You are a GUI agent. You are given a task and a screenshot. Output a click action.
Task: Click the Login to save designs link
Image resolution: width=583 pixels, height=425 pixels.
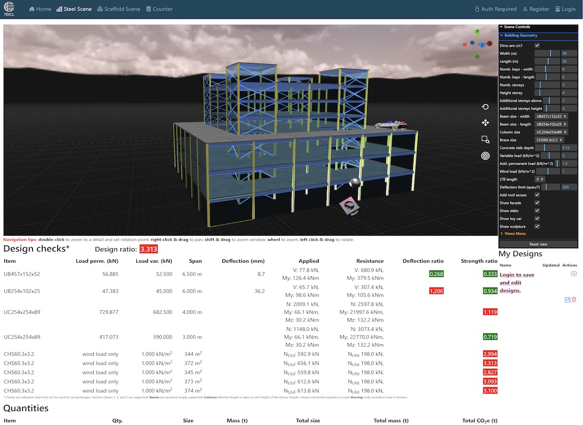coord(517,283)
